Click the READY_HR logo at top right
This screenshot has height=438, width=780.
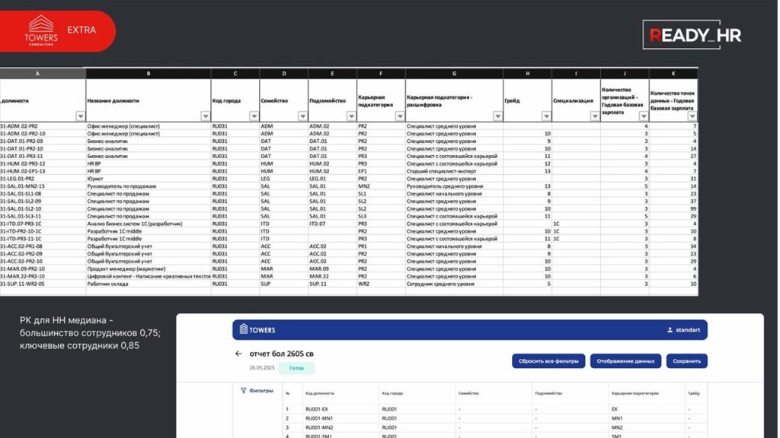[x=692, y=35]
